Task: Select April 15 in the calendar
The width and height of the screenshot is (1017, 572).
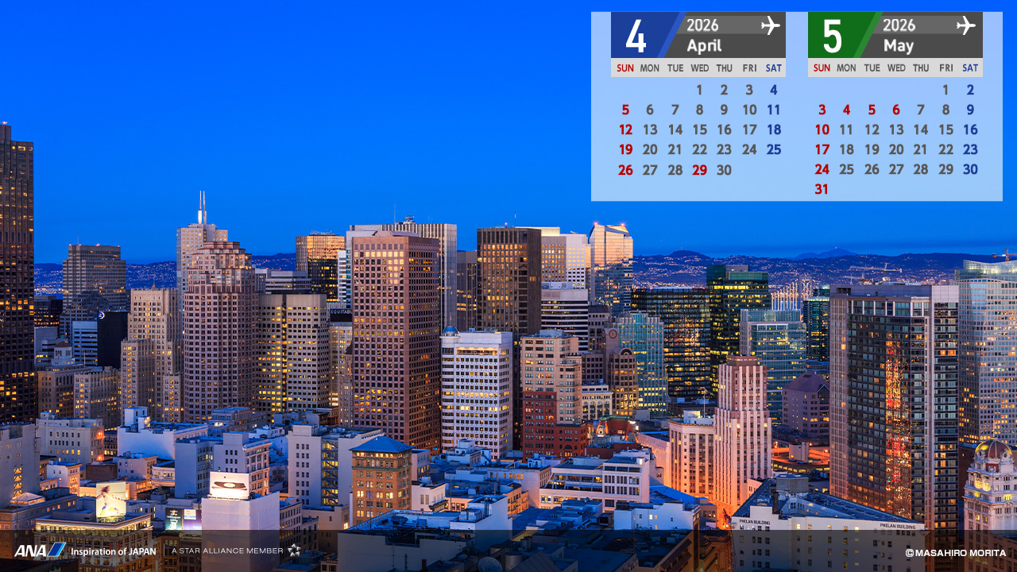Action: (699, 129)
